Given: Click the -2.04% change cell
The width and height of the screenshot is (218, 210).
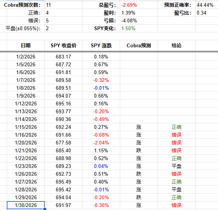Looking at the screenshot, I should coord(101,143).
